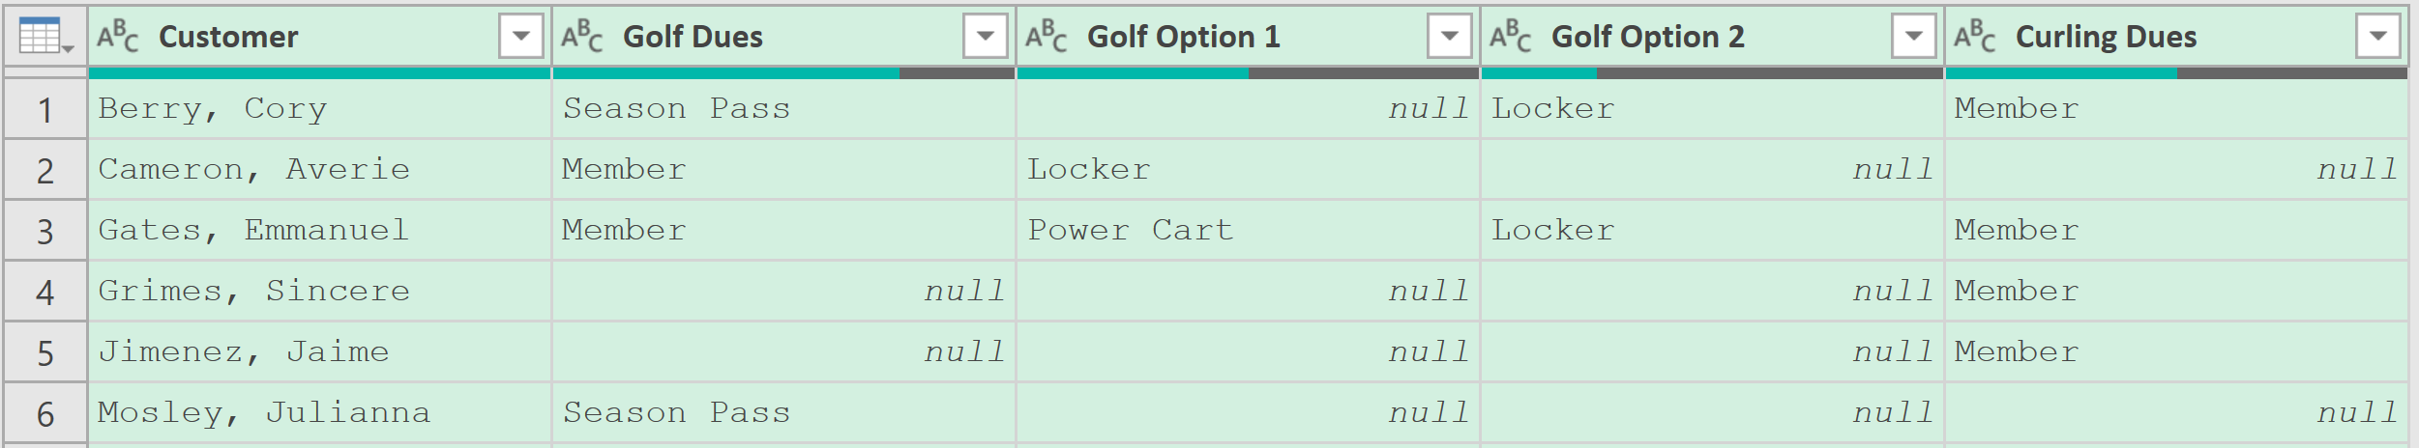Open the Golf Option 2 filter dropdown
Viewport: 2419px width, 448px height.
[1914, 37]
